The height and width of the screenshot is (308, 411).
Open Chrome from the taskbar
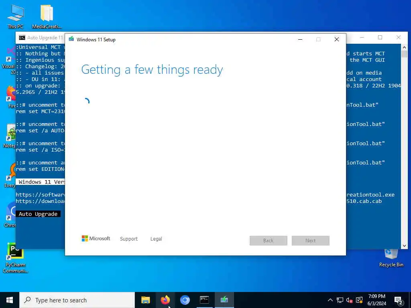click(185, 300)
